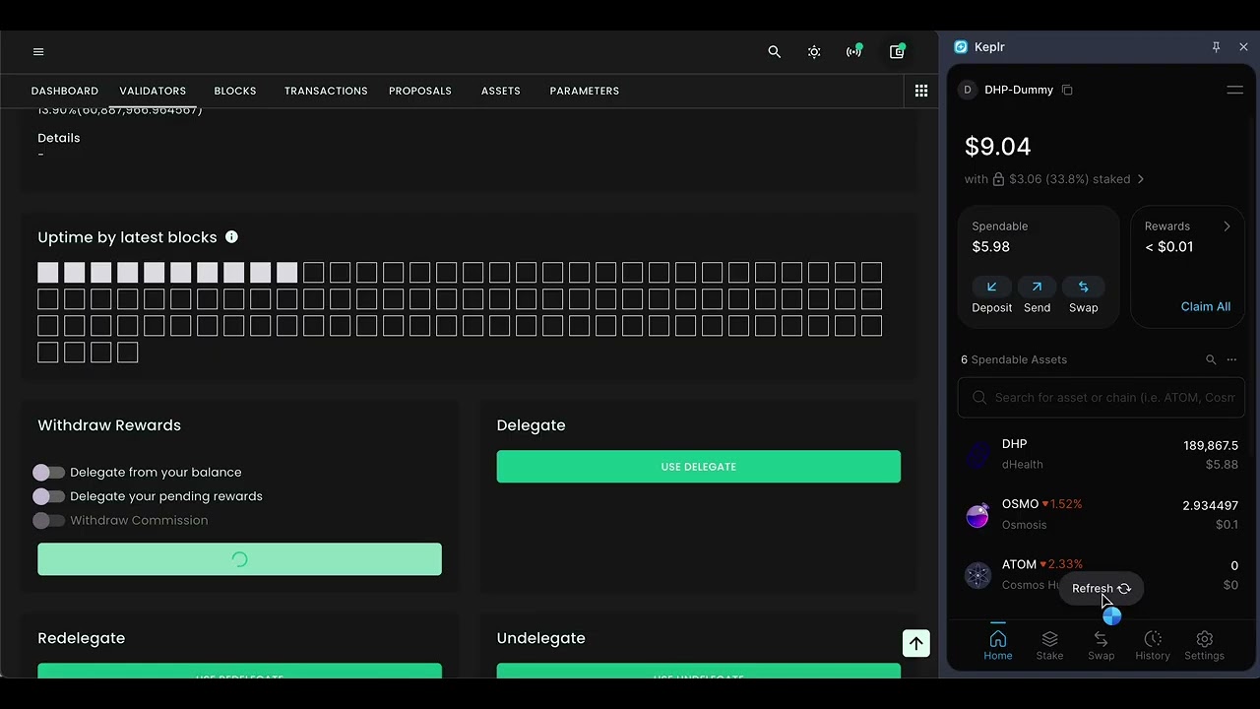Click the dHealth chain label
Image resolution: width=1260 pixels, height=709 pixels.
tap(1023, 465)
